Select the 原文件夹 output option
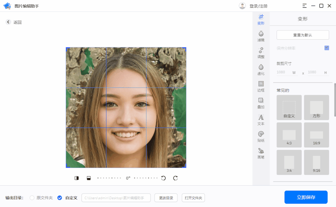 tap(32, 198)
